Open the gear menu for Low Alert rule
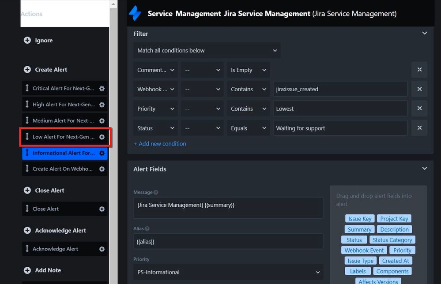 coord(102,137)
